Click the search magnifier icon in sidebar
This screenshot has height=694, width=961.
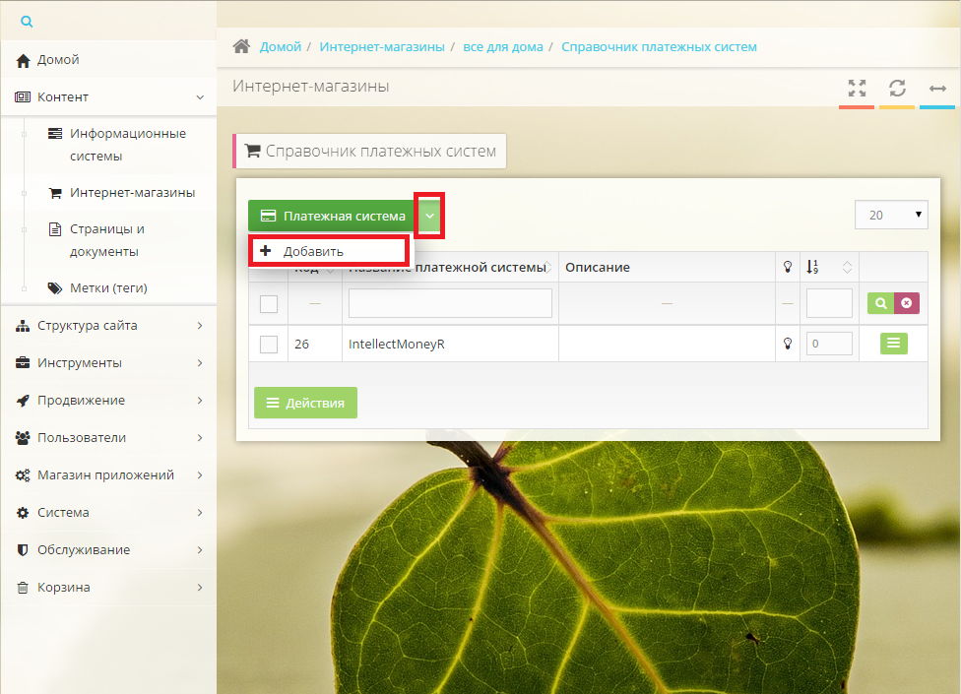click(27, 21)
